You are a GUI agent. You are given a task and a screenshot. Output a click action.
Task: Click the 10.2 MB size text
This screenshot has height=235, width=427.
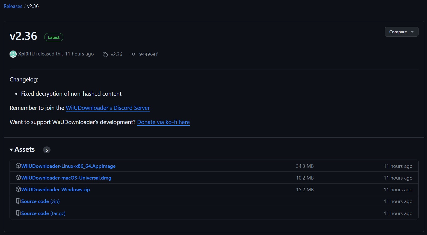tap(305, 178)
